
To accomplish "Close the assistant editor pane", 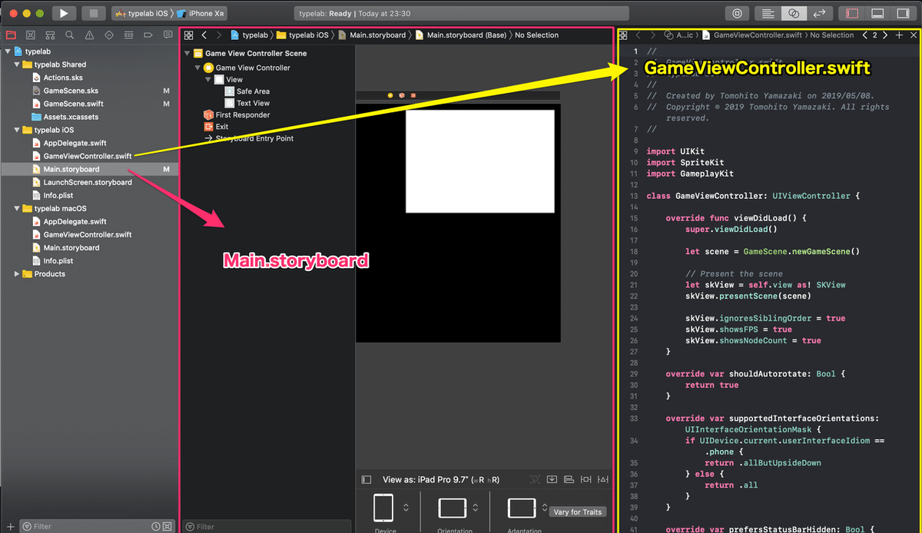I will coord(914,35).
